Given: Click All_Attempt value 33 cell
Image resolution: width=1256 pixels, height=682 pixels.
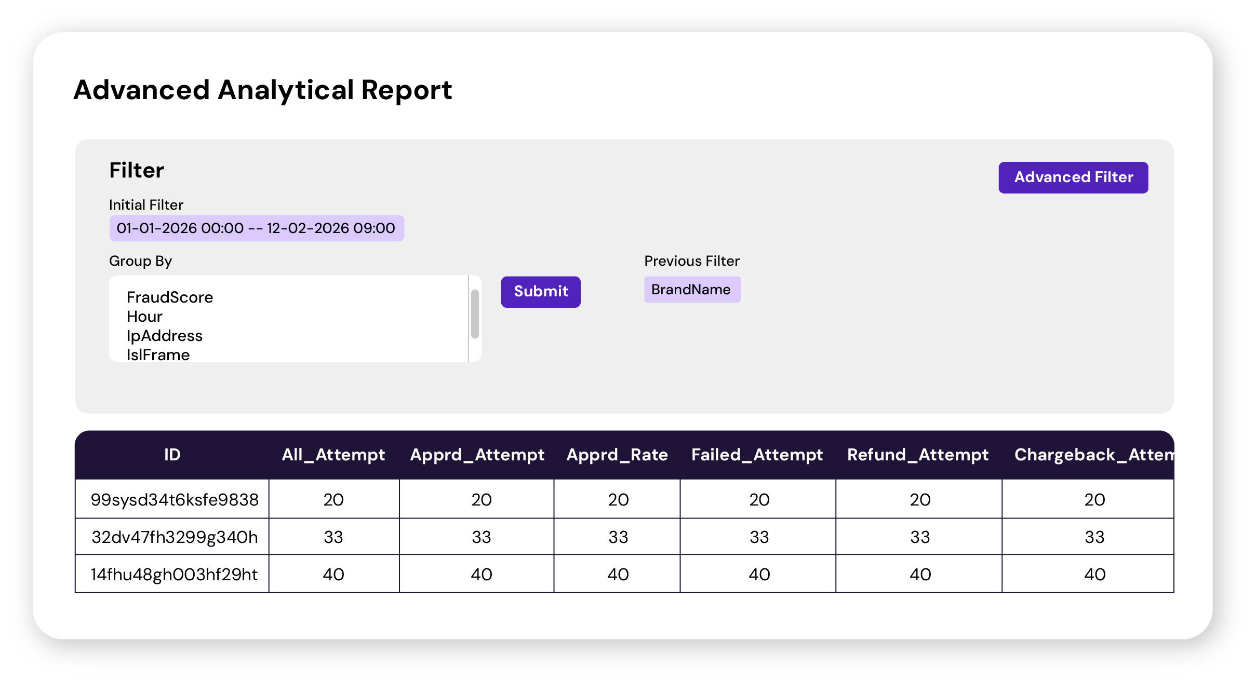Looking at the screenshot, I should click(x=333, y=537).
